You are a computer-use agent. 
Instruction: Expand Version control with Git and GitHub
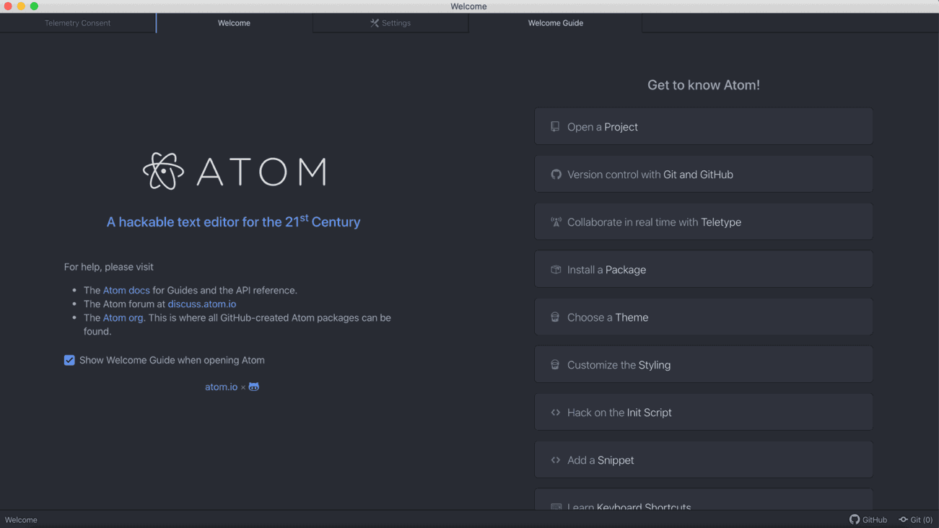click(x=704, y=174)
